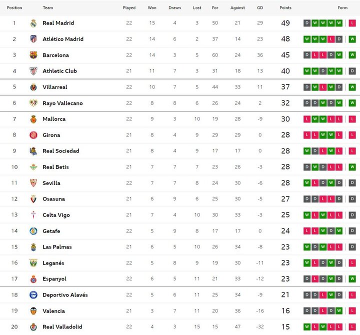Viewport: 360px width, 335px height.
Task: Click the Barcelona club crest
Action: (33, 55)
